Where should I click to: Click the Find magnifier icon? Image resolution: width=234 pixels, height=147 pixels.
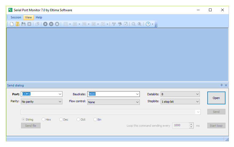pyautogui.click(x=134, y=24)
